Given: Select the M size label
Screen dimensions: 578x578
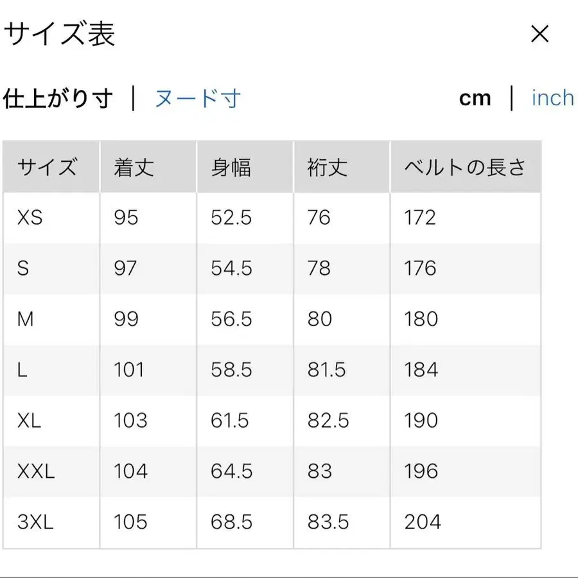Looking at the screenshot, I should tap(25, 319).
